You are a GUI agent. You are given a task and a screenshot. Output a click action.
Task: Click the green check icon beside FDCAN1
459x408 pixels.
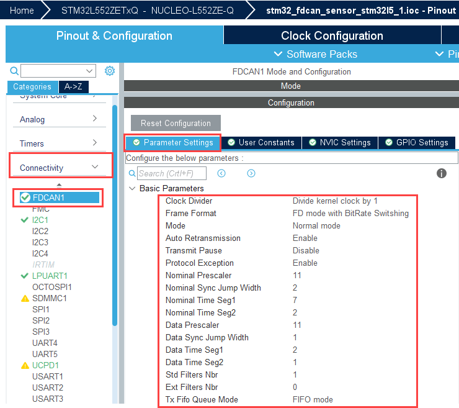point(25,197)
